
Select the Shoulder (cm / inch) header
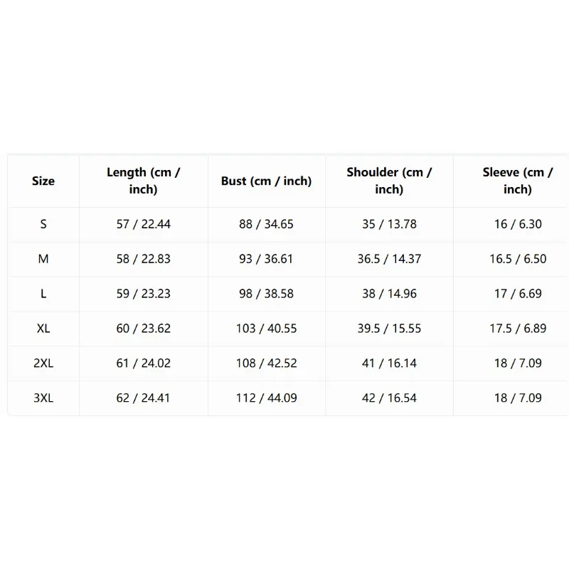[x=389, y=181]
